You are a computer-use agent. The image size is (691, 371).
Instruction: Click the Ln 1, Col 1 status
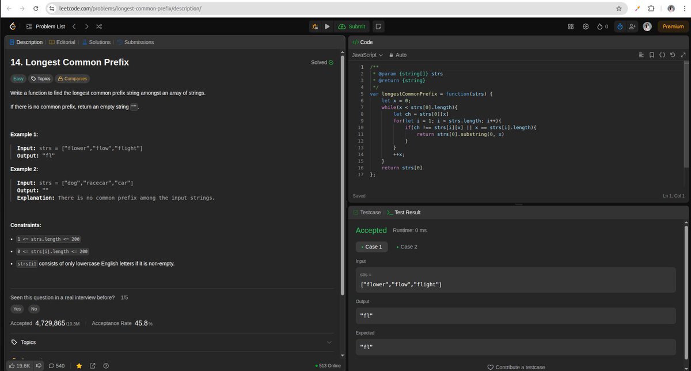point(673,196)
